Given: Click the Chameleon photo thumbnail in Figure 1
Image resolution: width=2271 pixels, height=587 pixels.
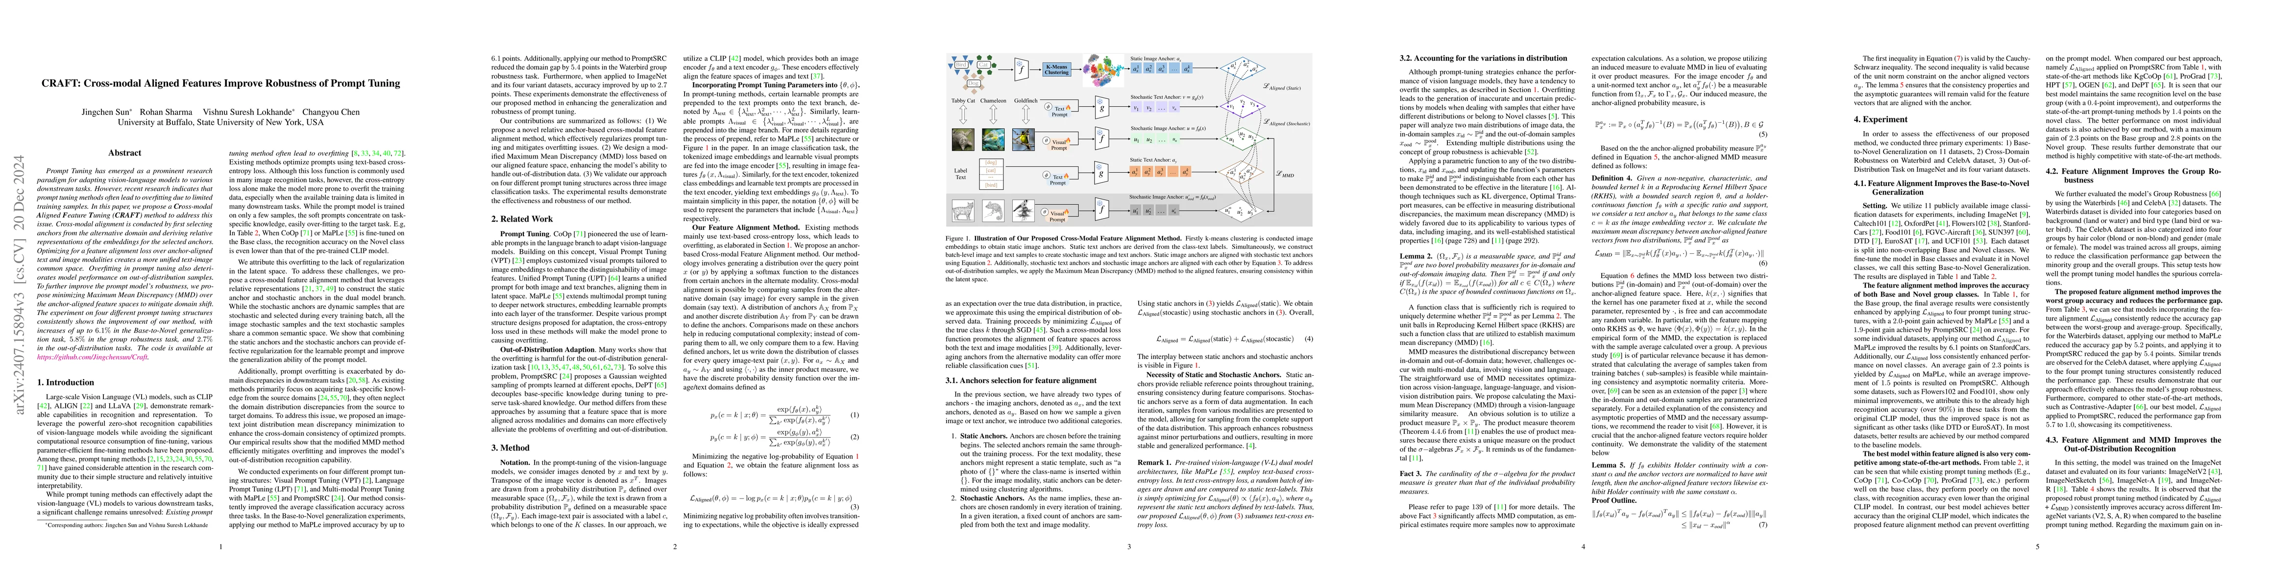Looking at the screenshot, I should (994, 140).
